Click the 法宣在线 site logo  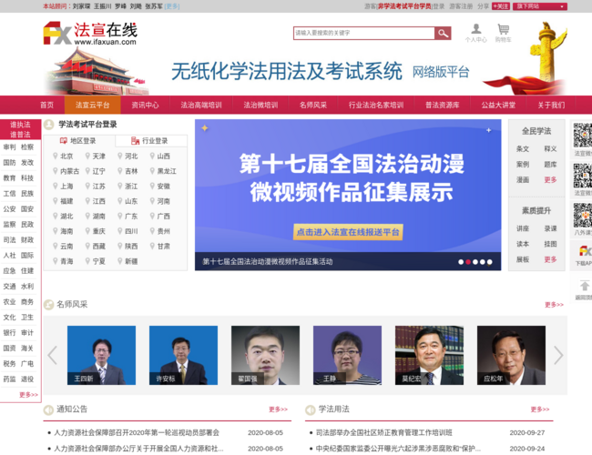90,33
